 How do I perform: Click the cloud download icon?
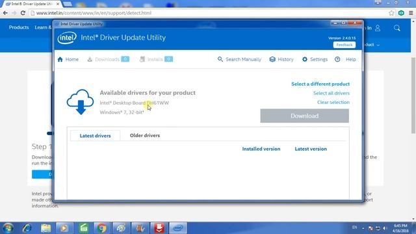pyautogui.click(x=80, y=102)
